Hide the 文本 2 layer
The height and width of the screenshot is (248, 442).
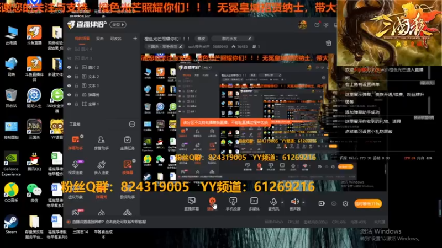coord(69,77)
